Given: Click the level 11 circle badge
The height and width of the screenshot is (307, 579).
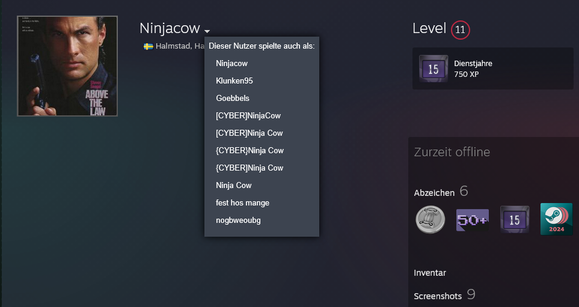Looking at the screenshot, I should [x=460, y=29].
